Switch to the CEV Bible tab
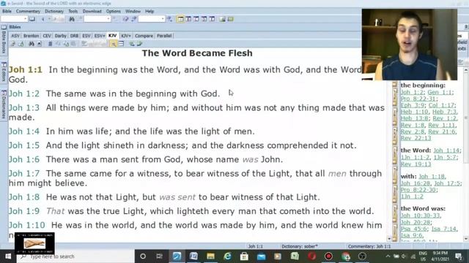Viewport: 469px width, 263px height. [x=47, y=36]
